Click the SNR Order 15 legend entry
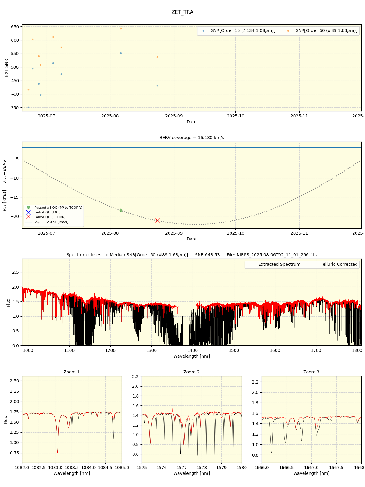365x487 pixels. click(x=239, y=31)
